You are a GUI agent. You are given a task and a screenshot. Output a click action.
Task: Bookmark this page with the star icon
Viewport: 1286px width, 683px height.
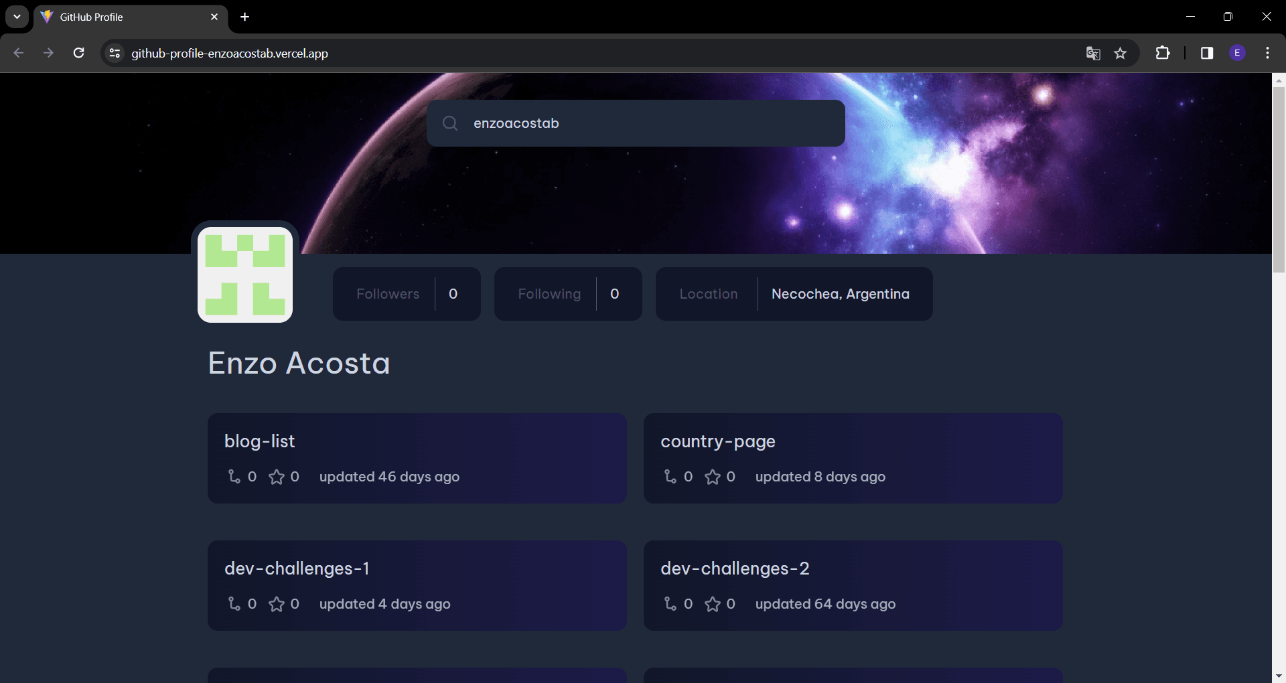tap(1120, 53)
